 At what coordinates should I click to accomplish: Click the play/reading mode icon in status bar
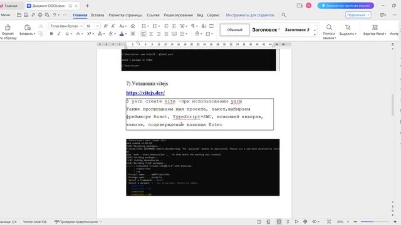point(296,222)
